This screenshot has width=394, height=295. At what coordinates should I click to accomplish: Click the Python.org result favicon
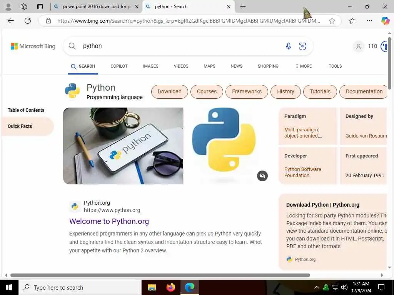(x=75, y=206)
